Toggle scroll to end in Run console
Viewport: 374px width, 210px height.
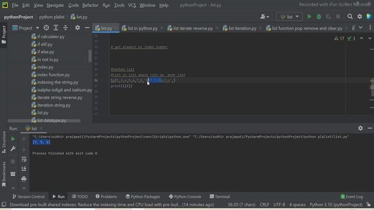24,169
